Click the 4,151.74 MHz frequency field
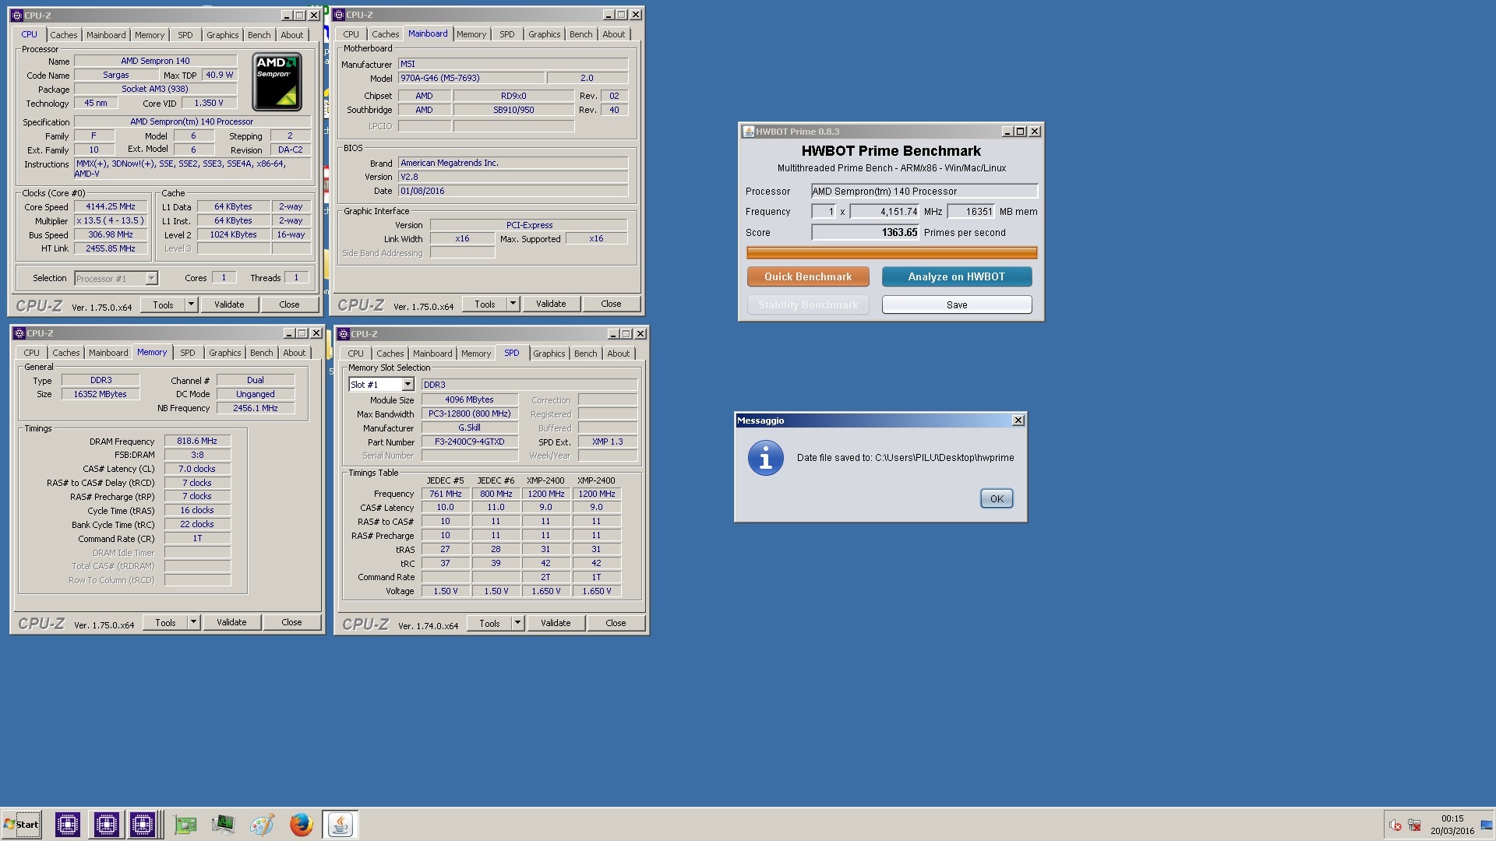Image resolution: width=1496 pixels, height=841 pixels. [884, 212]
